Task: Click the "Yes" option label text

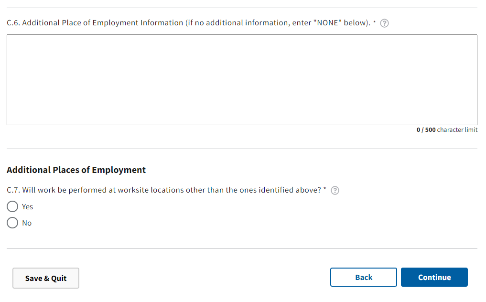Action: click(28, 207)
